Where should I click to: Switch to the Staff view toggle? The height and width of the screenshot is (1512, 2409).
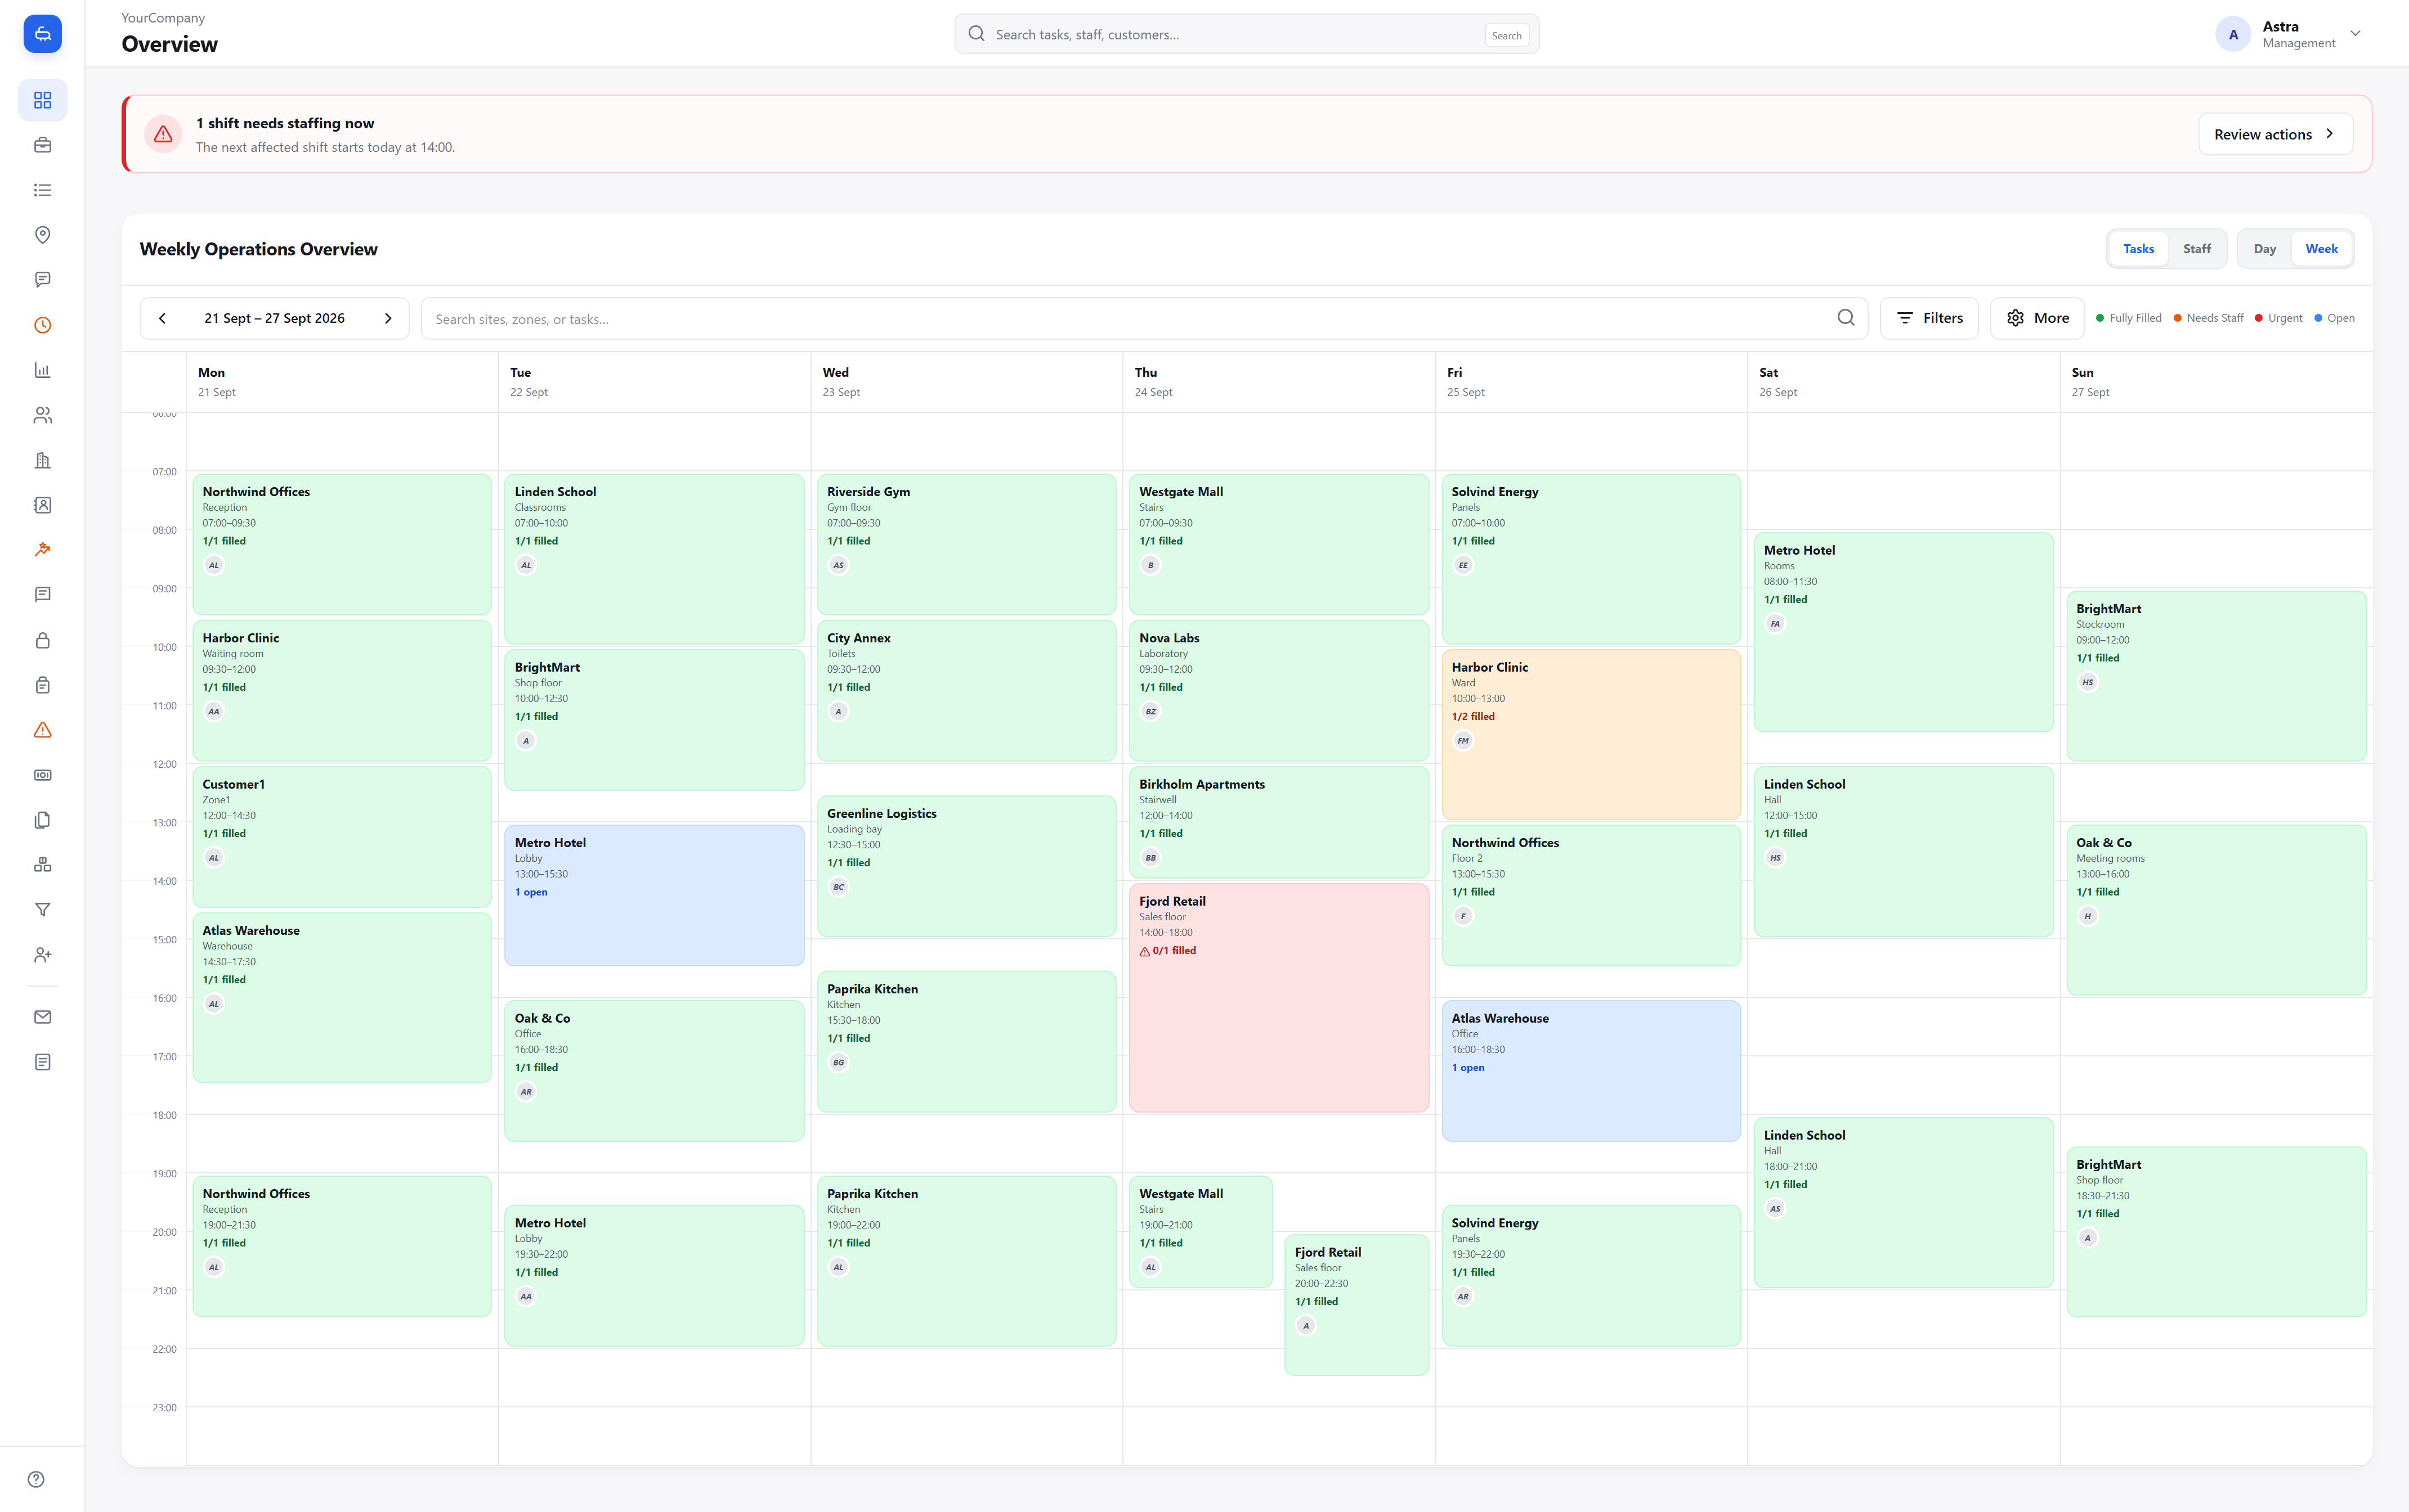(2196, 249)
